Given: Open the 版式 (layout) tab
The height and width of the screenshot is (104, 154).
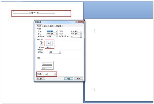Looking at the screenshot, I should [52, 26].
